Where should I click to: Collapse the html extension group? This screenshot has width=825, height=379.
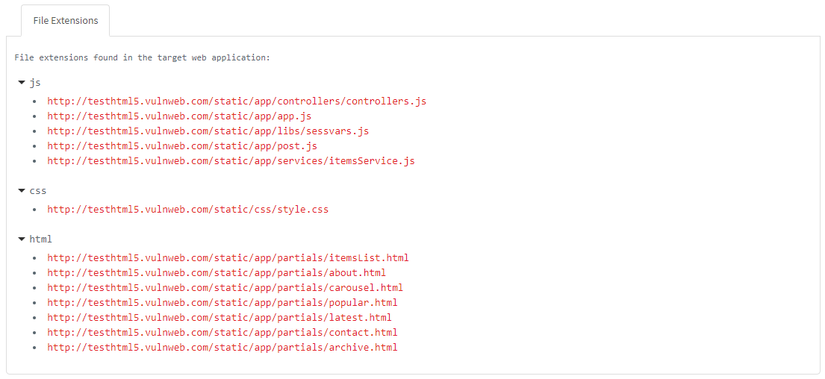point(22,239)
